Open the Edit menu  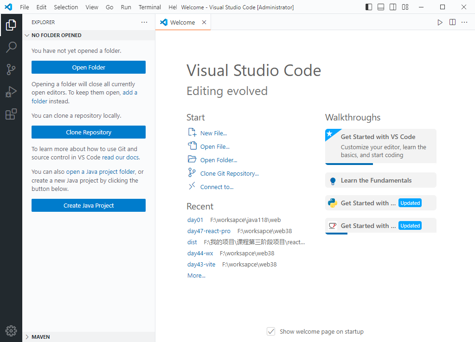pos(41,7)
